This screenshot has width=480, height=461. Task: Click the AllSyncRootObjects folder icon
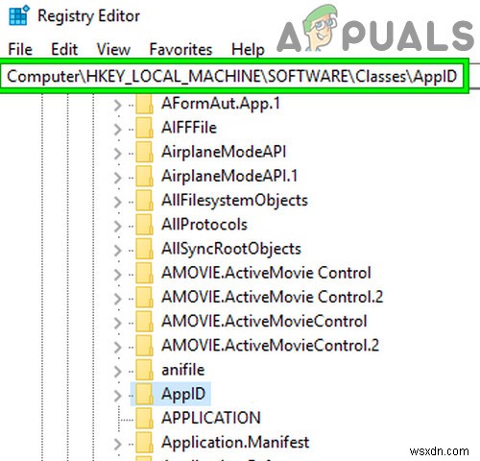[144, 249]
